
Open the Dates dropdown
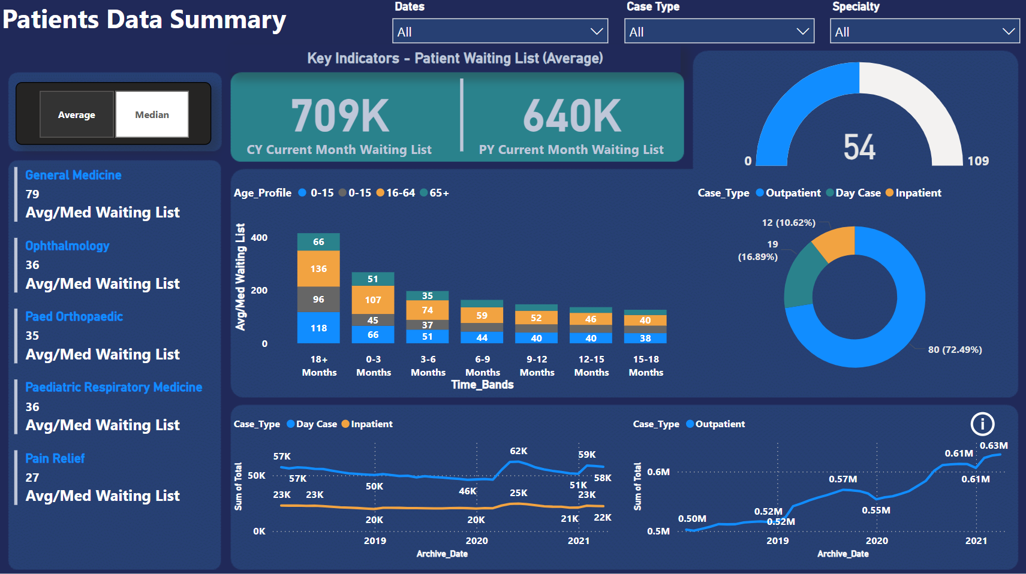point(500,31)
